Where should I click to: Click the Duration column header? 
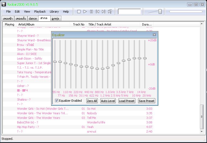[x=147, y=24]
